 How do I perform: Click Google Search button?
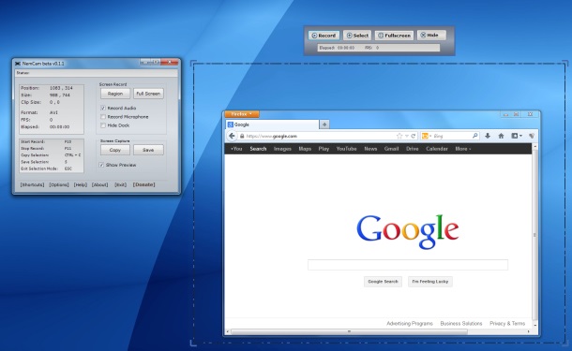(383, 282)
